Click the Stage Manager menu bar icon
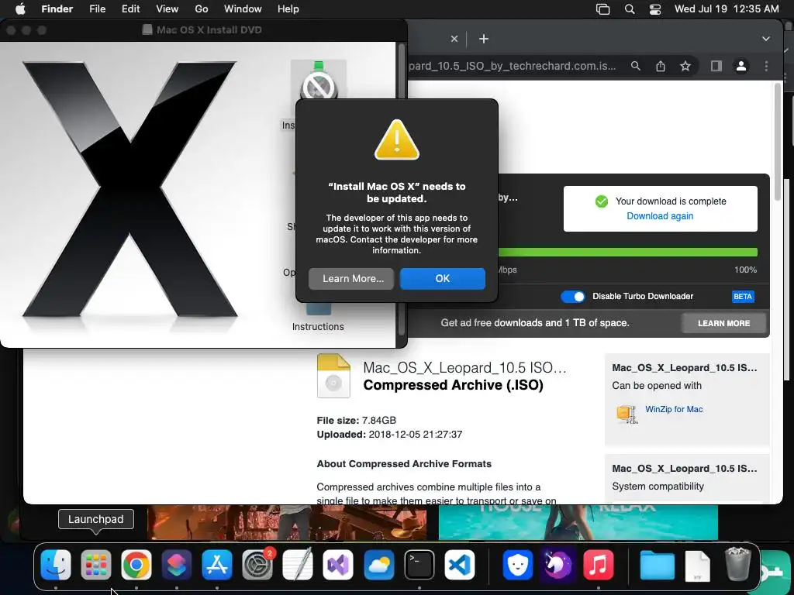The height and width of the screenshot is (595, 794). 602,9
